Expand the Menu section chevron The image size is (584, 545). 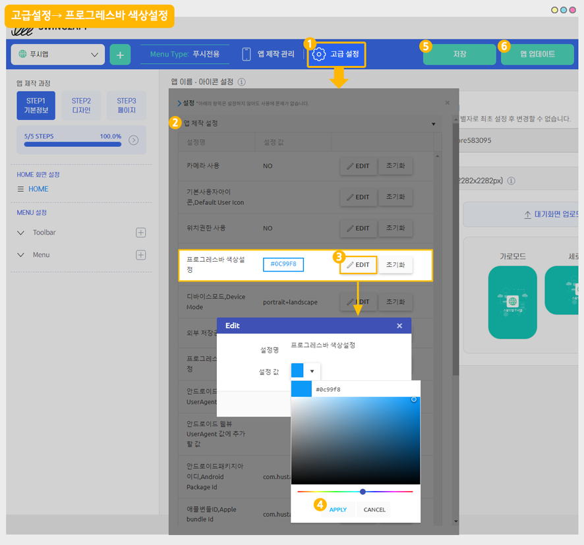[20, 255]
